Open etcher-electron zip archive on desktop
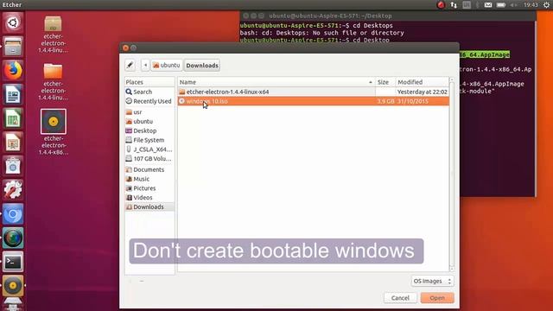 [54, 35]
